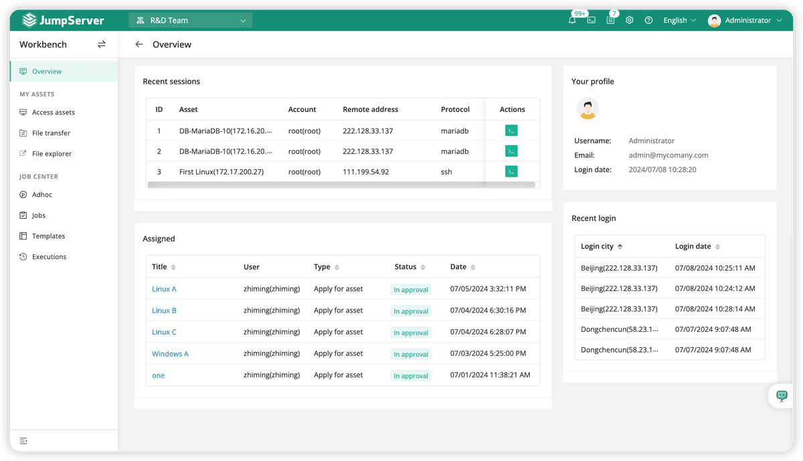This screenshot has width=803, height=461.
Task: Sort Recent login by Login date
Action: pyautogui.click(x=718, y=247)
